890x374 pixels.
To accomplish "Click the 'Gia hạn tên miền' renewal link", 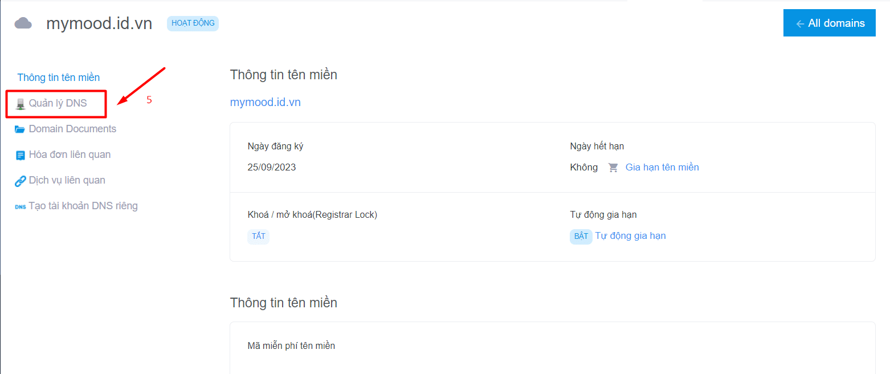I will tap(662, 167).
